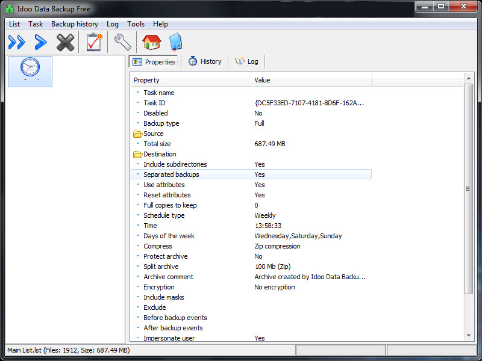
Task: Select the Before backup events row
Action: [x=251, y=318]
